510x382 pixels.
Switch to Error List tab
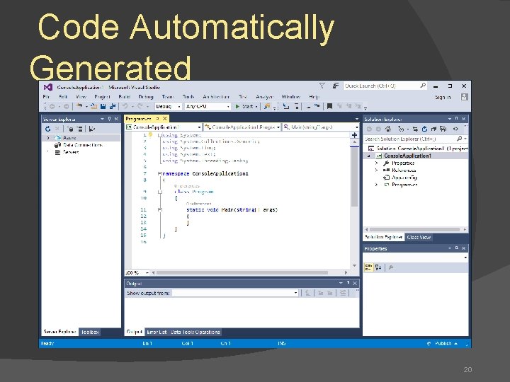(x=157, y=332)
